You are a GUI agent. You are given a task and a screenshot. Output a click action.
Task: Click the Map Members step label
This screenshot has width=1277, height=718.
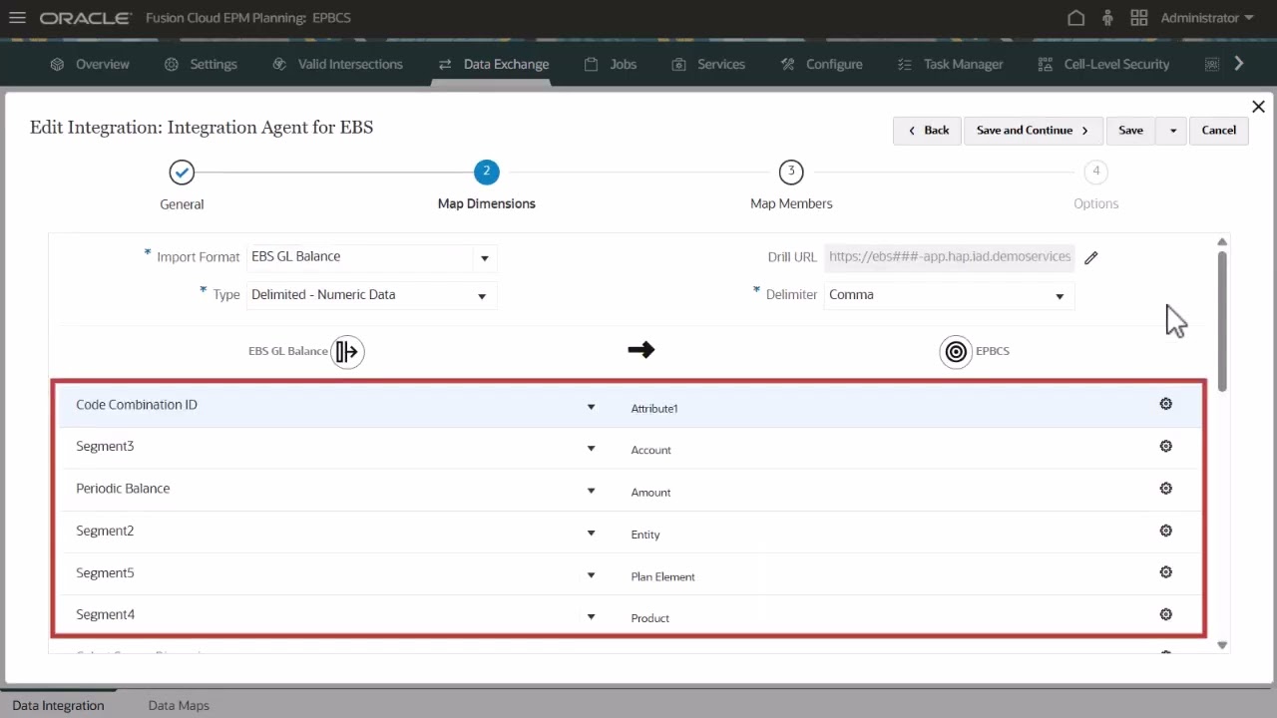point(791,203)
